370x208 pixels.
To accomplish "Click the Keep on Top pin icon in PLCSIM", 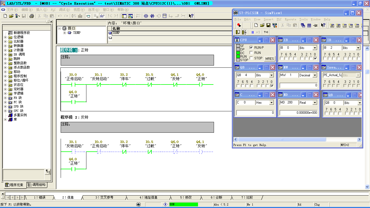I will click(x=315, y=25).
